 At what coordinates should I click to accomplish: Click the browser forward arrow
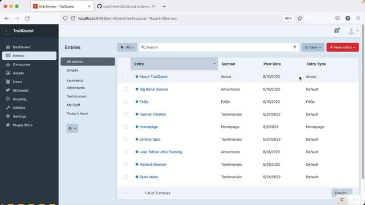(x=17, y=18)
